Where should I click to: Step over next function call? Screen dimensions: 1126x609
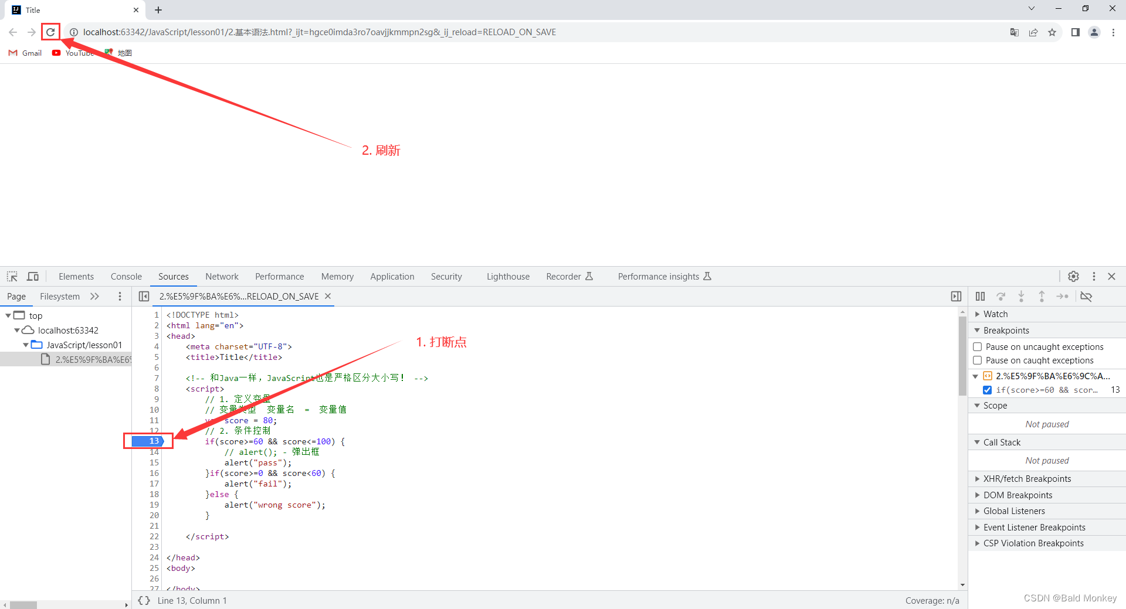(x=1001, y=297)
